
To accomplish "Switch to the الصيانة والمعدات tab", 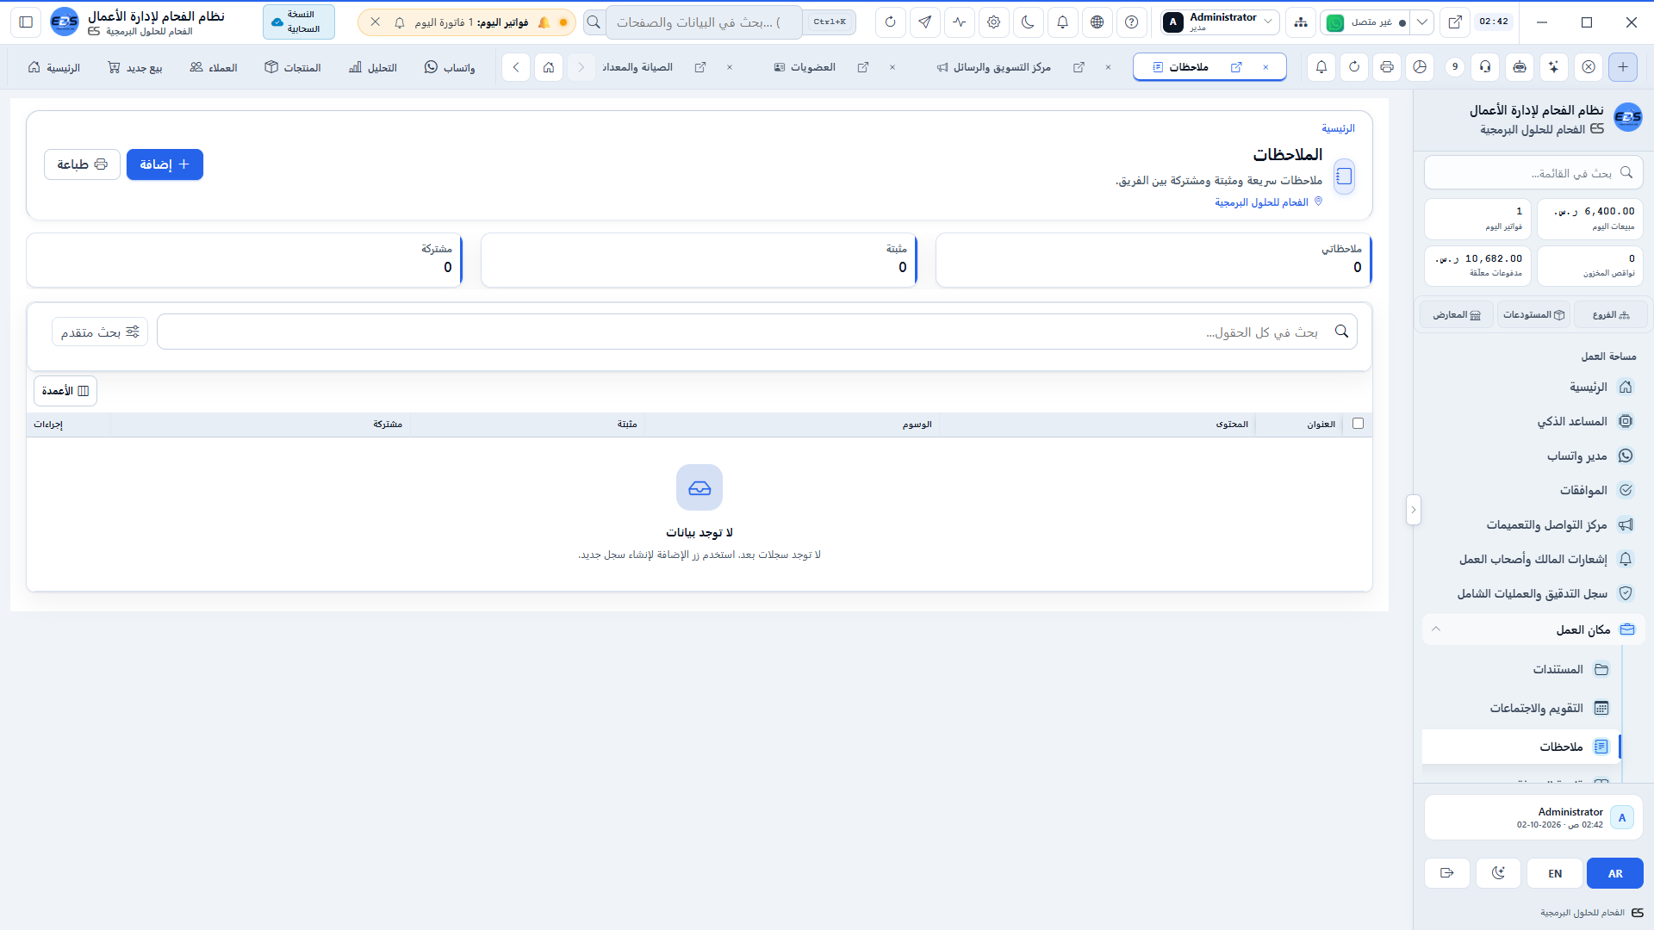I will coord(637,67).
